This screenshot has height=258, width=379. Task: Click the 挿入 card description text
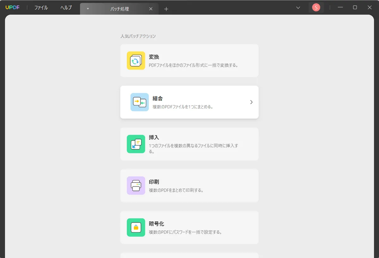193,149
